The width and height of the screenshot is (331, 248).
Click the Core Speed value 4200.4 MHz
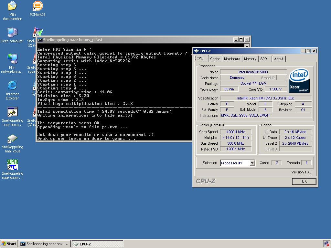236,132
